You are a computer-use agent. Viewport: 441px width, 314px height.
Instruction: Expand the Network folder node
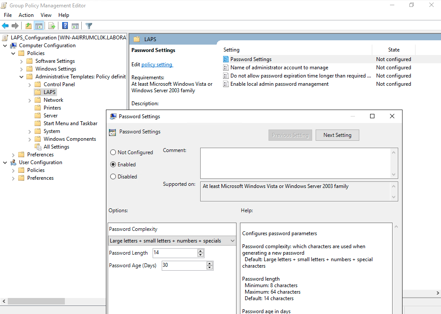[x=29, y=100]
